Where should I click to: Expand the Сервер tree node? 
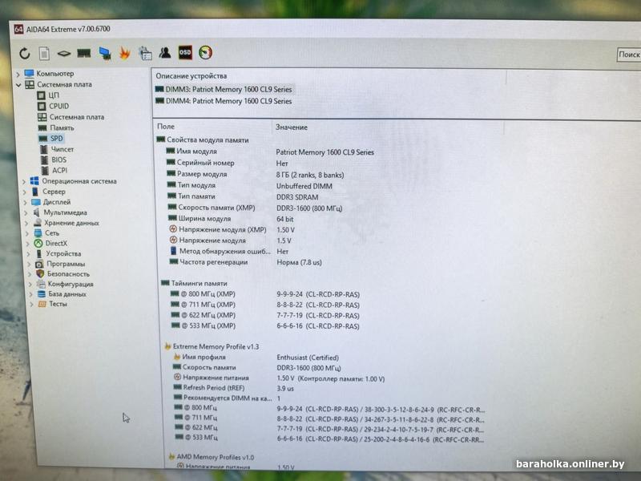coord(25,192)
